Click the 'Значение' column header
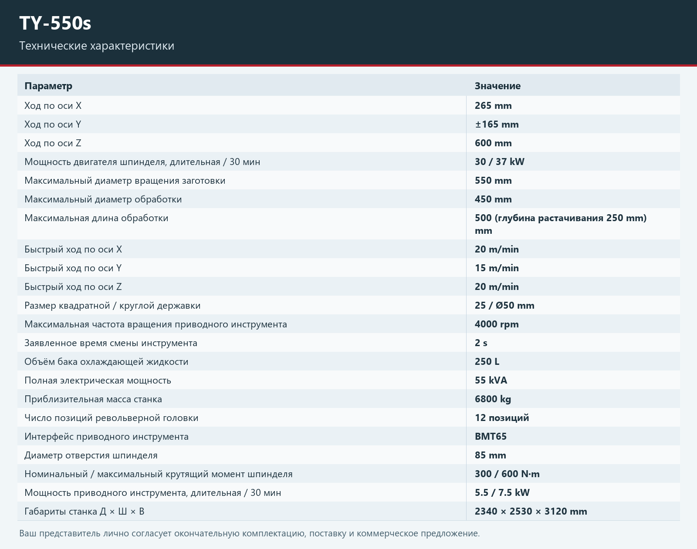Image resolution: width=697 pixels, height=549 pixels. click(x=497, y=86)
